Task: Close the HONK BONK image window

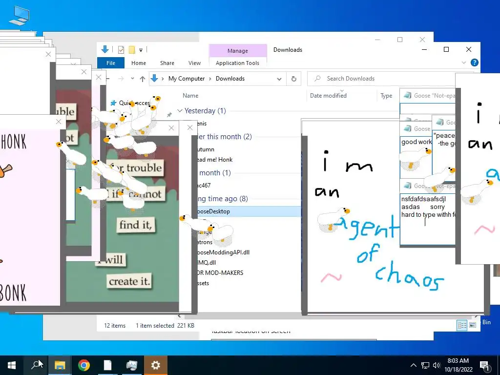Action: pos(59,122)
